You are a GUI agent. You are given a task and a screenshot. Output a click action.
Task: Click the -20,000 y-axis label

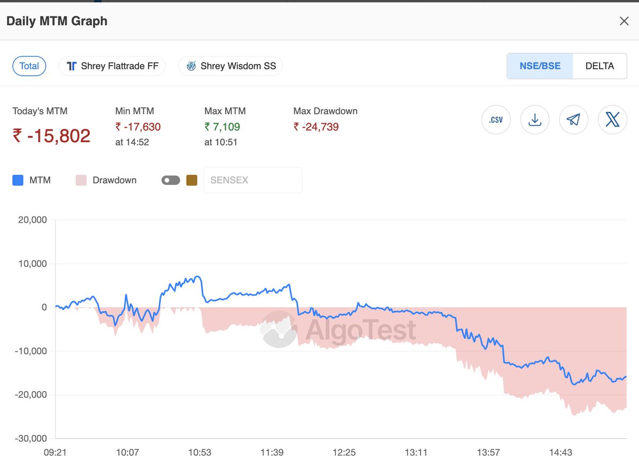30,395
